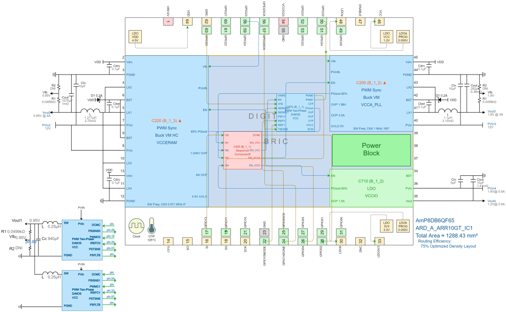The width and height of the screenshot is (506, 312).
Task: Click the VCCA_PLL label text
Action: point(372,105)
